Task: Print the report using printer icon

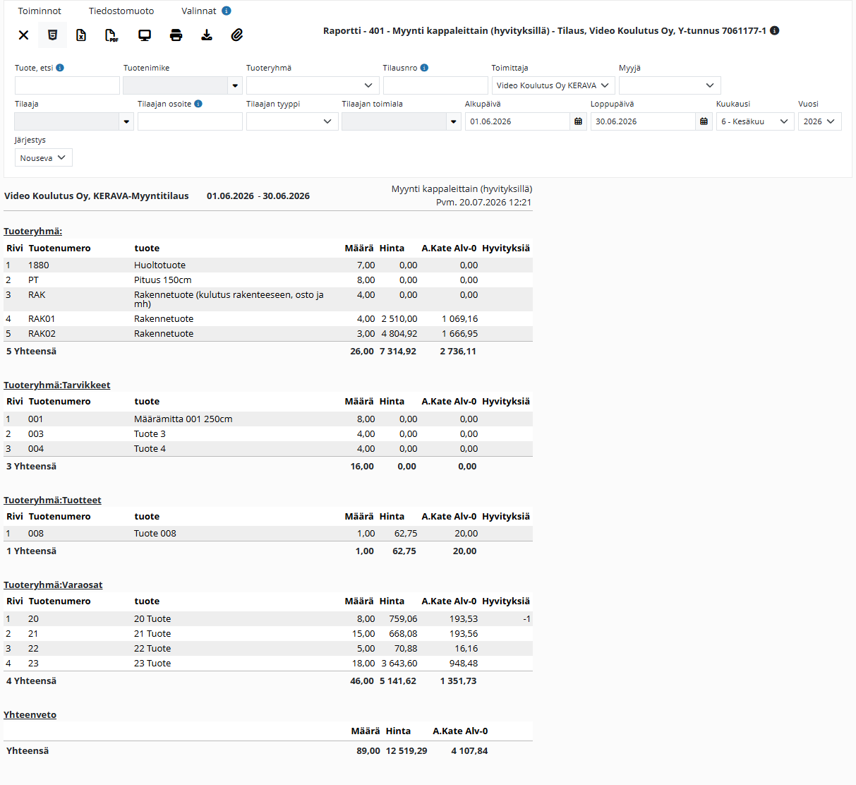Action: [x=176, y=35]
